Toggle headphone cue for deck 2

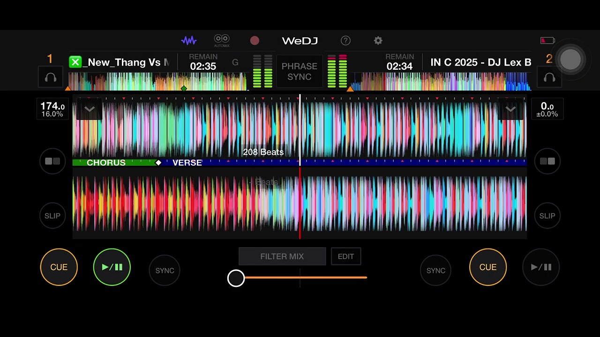point(549,77)
